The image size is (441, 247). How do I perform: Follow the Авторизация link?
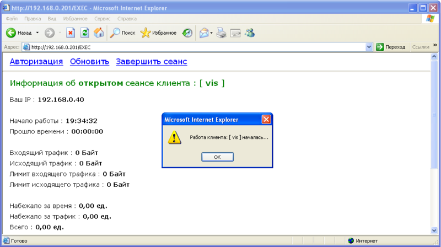coord(36,61)
